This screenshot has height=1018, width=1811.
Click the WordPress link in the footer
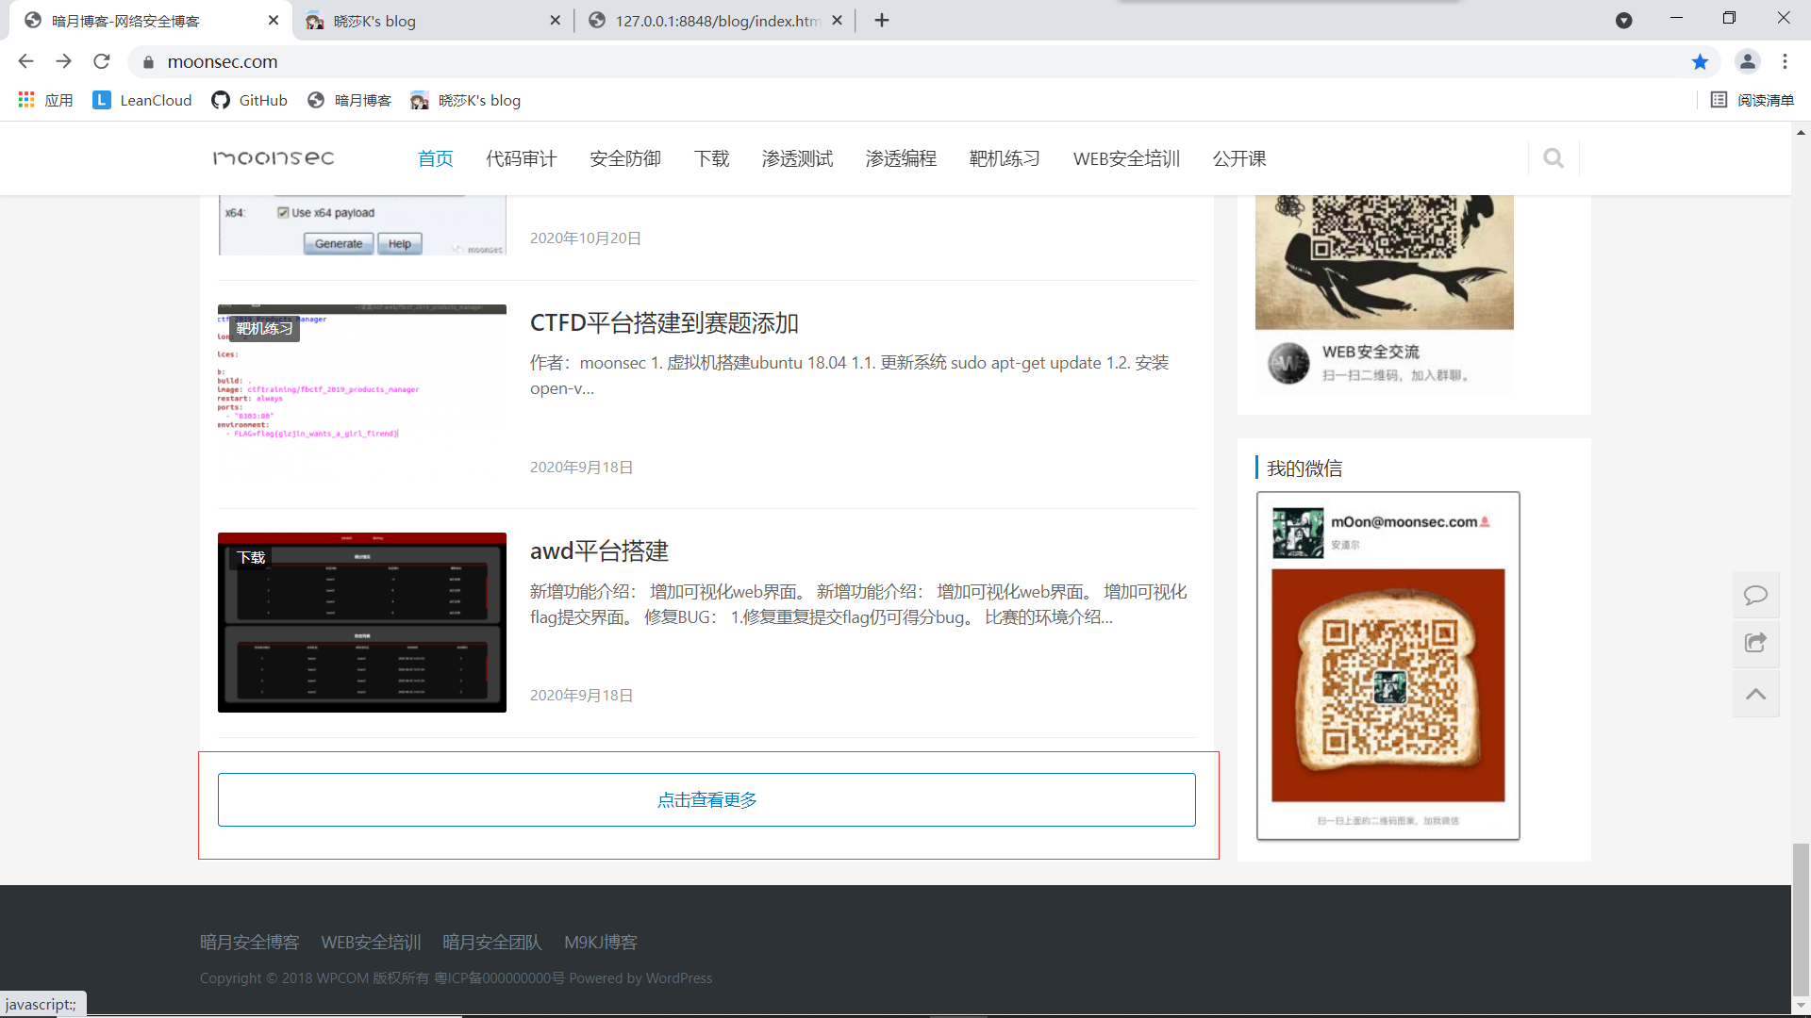[x=679, y=978]
